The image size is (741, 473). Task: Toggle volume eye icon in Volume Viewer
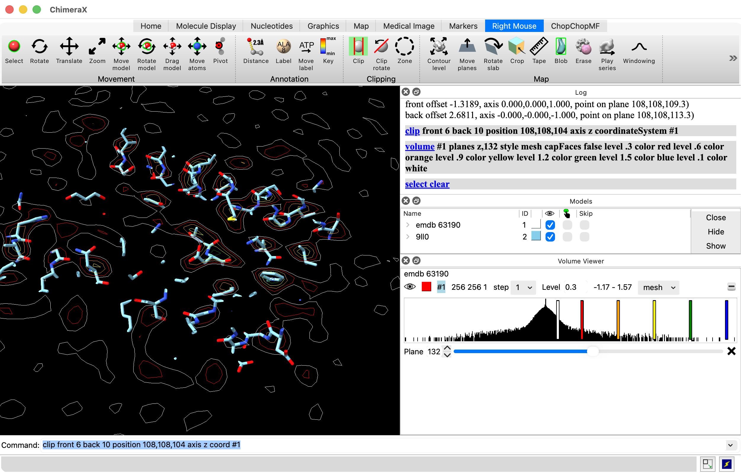(x=410, y=287)
